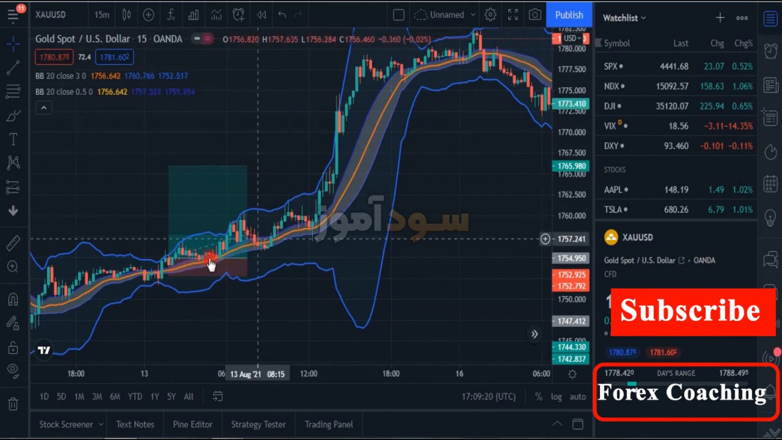Enter fullscreen chart mode

(x=513, y=15)
